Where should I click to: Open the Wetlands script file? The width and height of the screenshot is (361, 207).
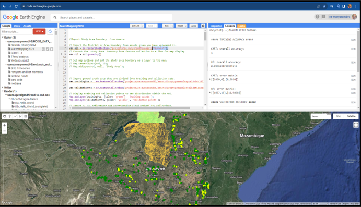pyautogui.click(x=20, y=60)
